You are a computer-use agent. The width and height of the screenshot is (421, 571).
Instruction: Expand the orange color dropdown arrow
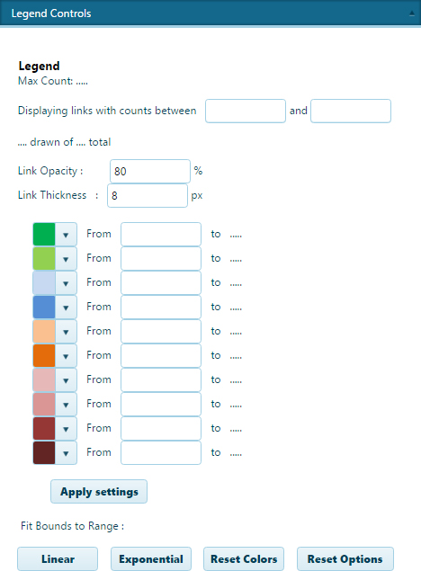pyautogui.click(x=66, y=356)
